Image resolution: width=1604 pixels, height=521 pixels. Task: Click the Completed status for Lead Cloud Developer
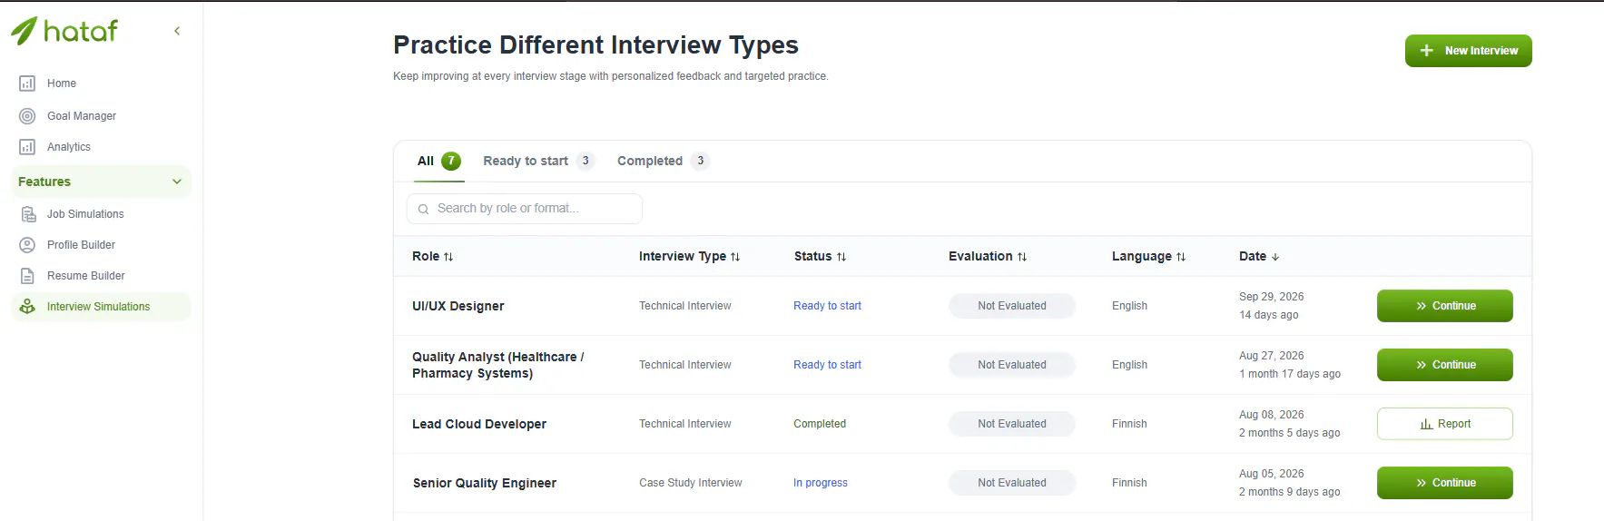(820, 424)
